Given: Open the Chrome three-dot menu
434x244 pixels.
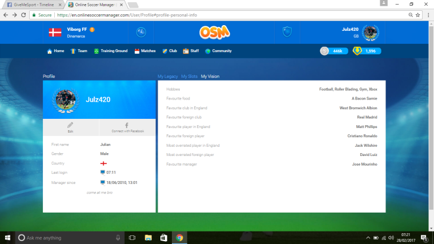Looking at the screenshot, I should pos(428,15).
